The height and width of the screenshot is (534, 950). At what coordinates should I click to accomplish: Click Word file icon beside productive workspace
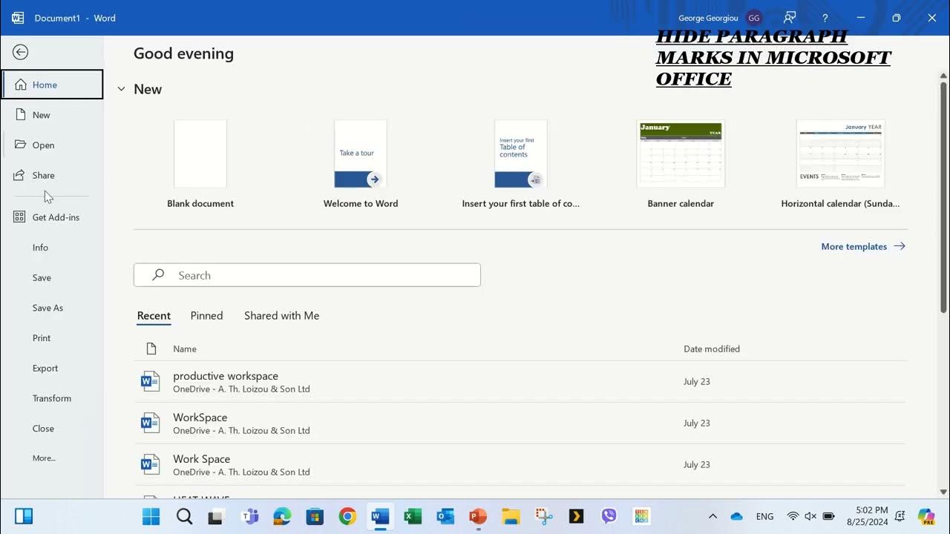pyautogui.click(x=151, y=382)
